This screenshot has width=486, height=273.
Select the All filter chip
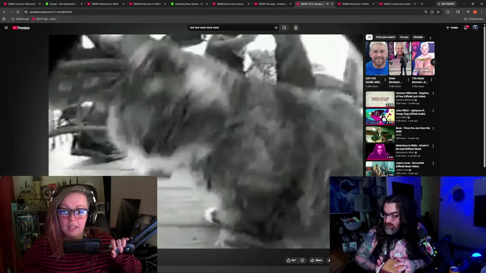[x=369, y=37]
